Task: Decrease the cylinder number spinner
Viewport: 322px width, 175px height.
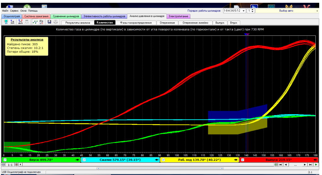Action: (253, 12)
